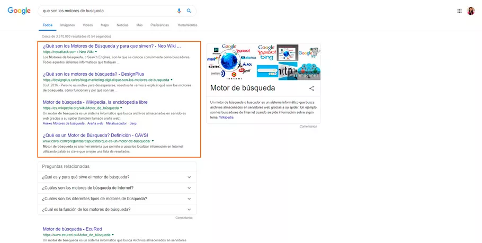Open the Wikipedia link in knowledge panel
The image size is (482, 243).
(x=226, y=118)
